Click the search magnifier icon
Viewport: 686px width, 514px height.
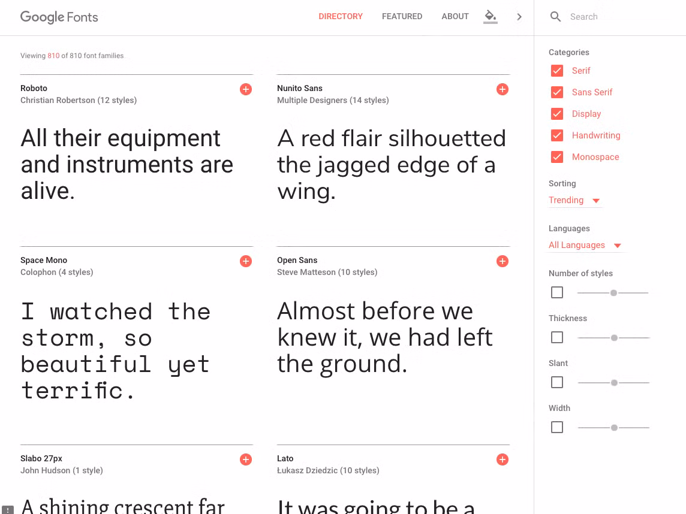555,16
